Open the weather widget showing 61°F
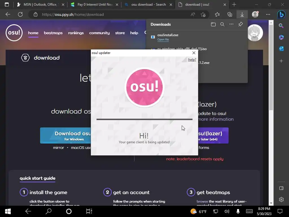 tap(198, 211)
